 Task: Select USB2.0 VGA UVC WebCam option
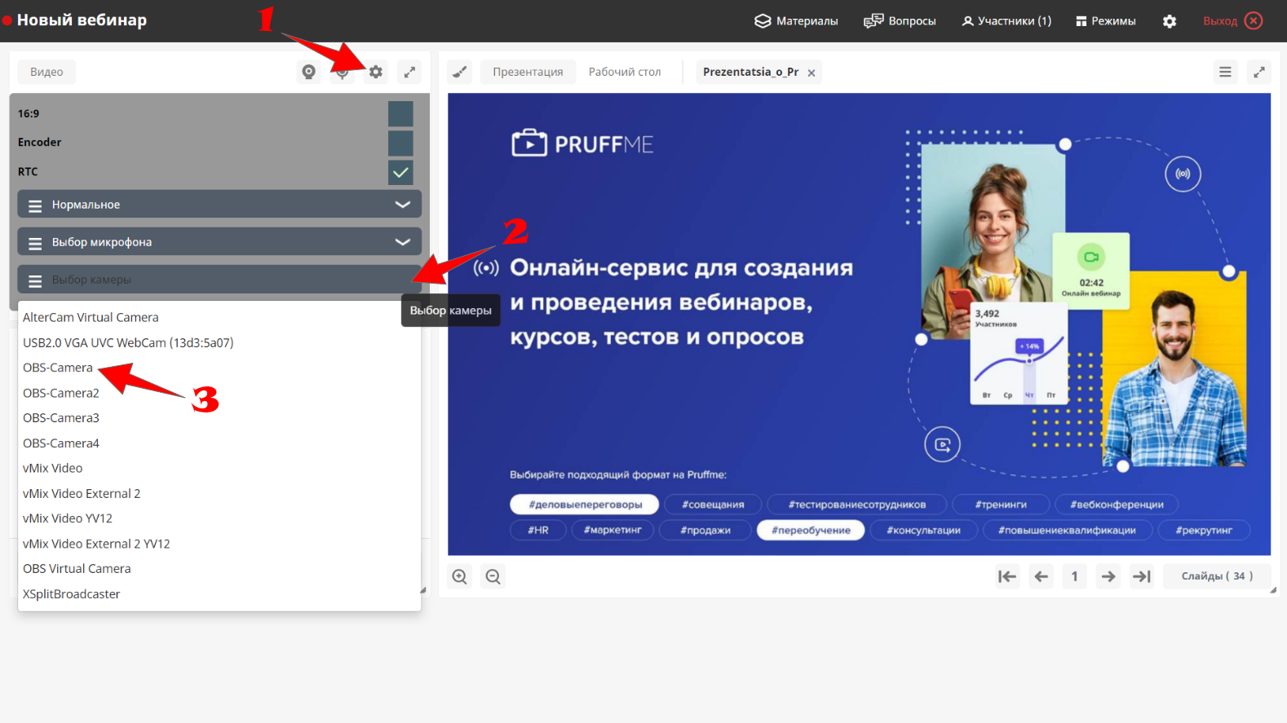(x=219, y=342)
